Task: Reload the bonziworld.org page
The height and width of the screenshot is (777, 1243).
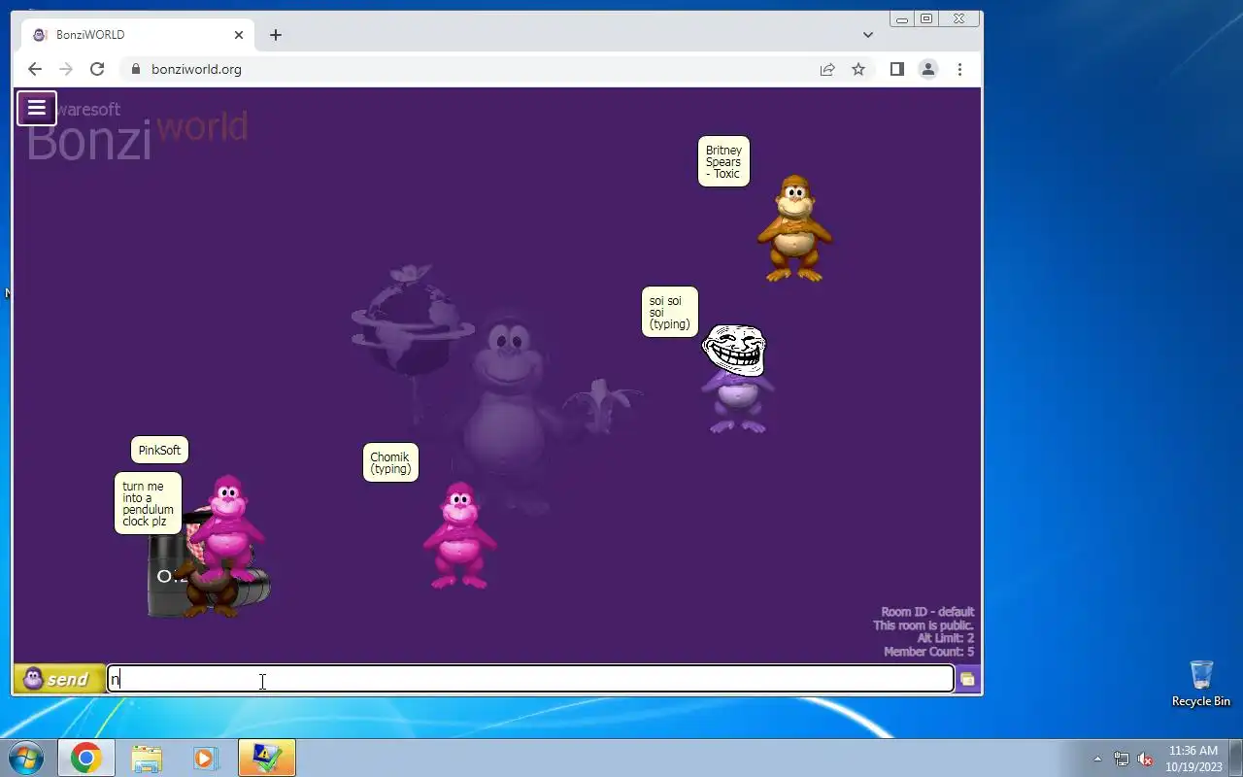Action: (97, 69)
